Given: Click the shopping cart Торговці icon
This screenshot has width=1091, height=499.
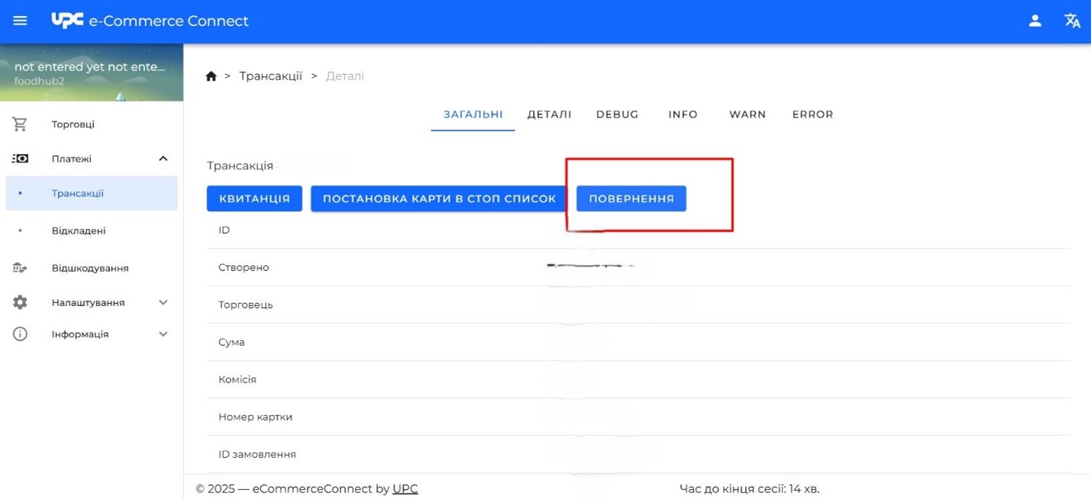Looking at the screenshot, I should [x=20, y=124].
